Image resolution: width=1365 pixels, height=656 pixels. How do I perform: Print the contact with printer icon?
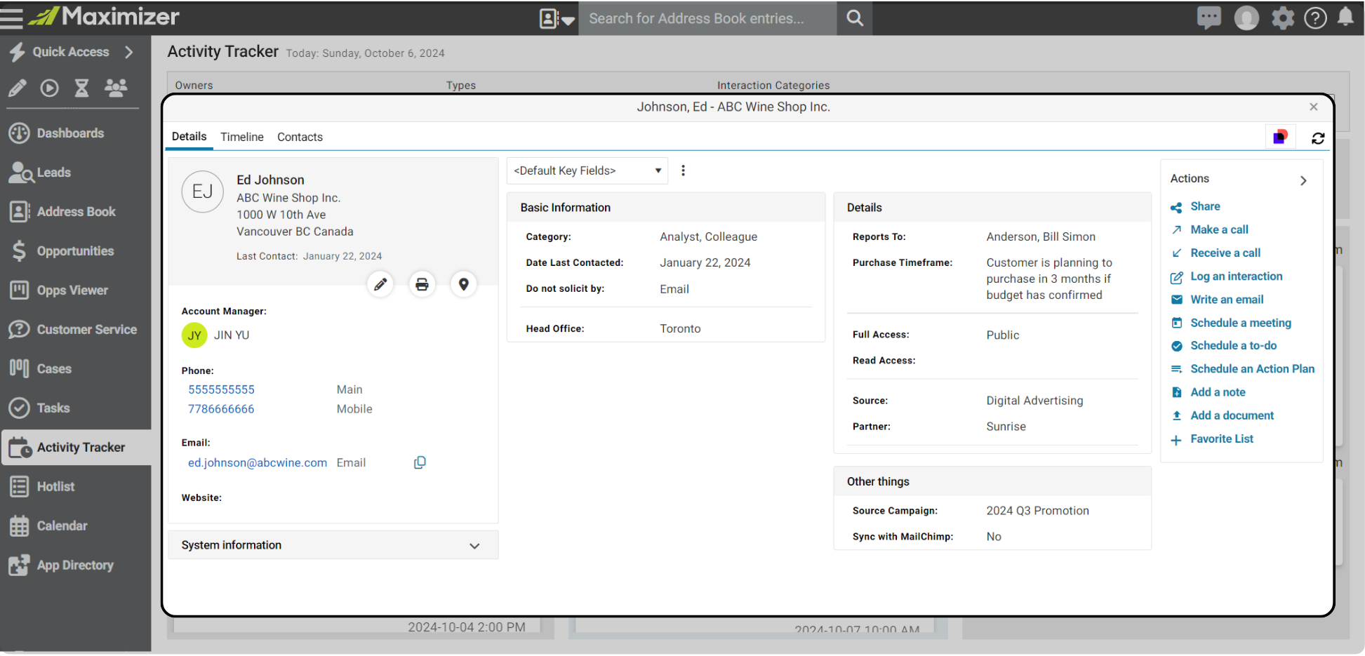422,284
